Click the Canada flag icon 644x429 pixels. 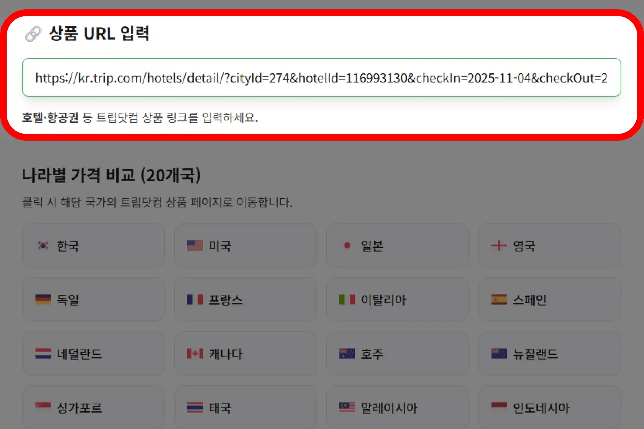pyautogui.click(x=195, y=353)
